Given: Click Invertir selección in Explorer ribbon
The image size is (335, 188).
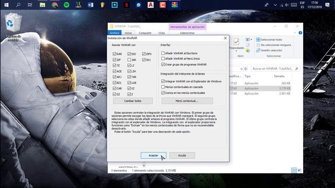Looking at the screenshot, I should [x=269, y=50].
